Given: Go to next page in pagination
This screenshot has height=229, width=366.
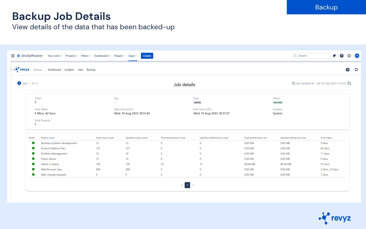Looking at the screenshot, I should click(x=193, y=185).
